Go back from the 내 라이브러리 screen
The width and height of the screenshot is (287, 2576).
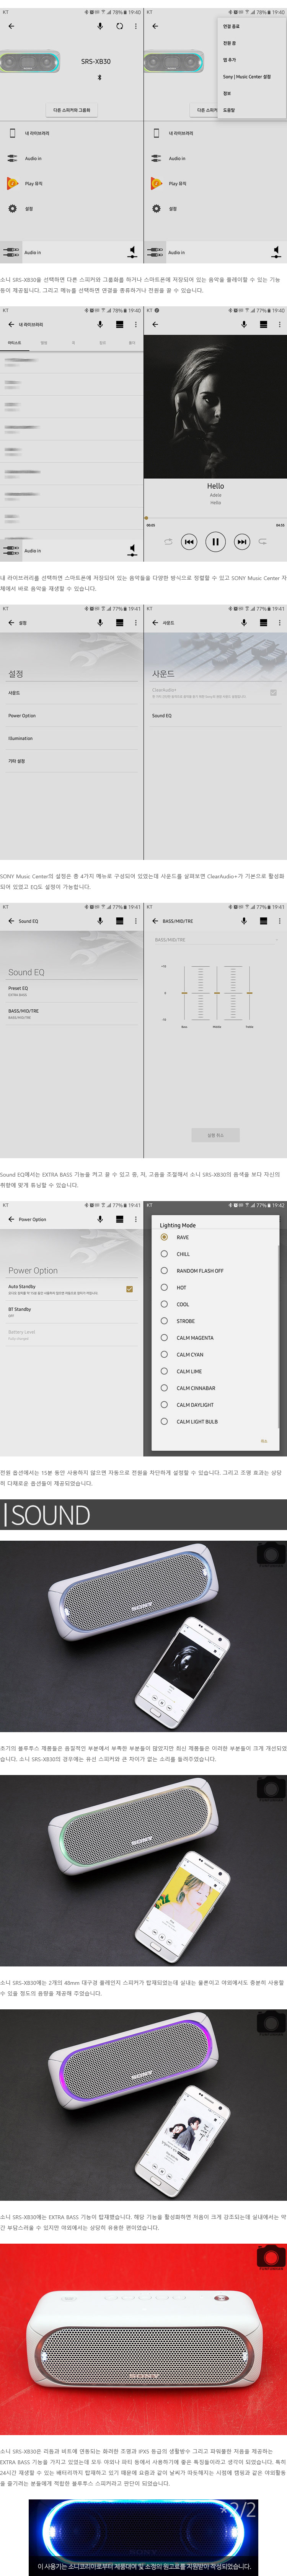click(11, 324)
